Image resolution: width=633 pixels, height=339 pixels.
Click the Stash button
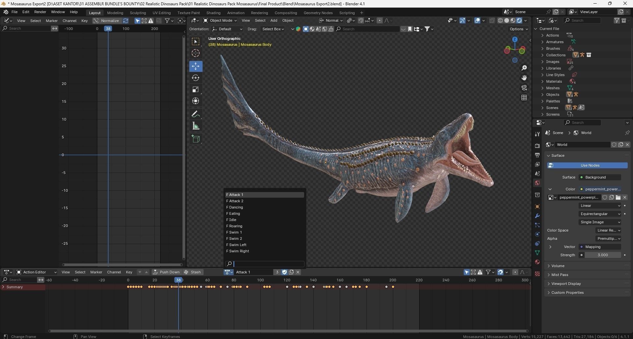(193, 272)
